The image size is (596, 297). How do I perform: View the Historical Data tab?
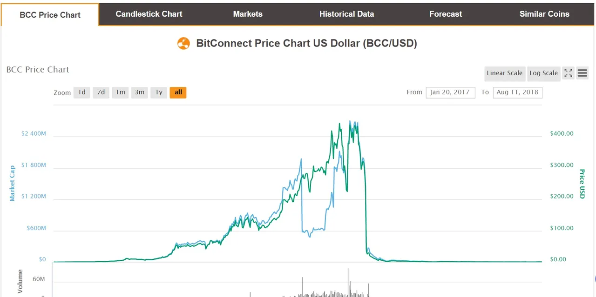click(346, 14)
